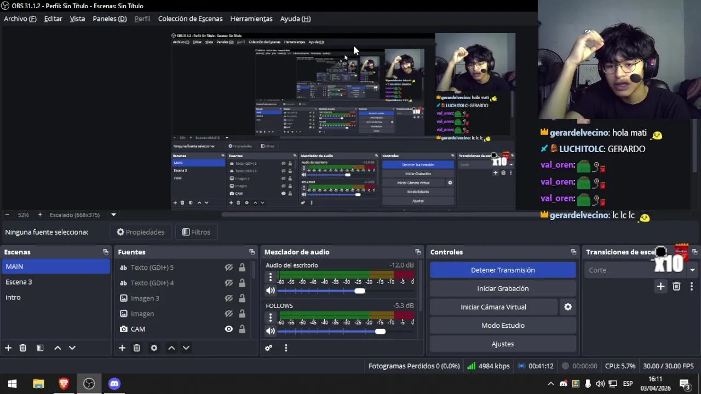Add a new scene with plus icon
The width and height of the screenshot is (701, 394).
pyautogui.click(x=8, y=348)
